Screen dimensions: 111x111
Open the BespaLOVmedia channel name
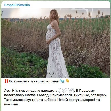click(x=17, y=5)
